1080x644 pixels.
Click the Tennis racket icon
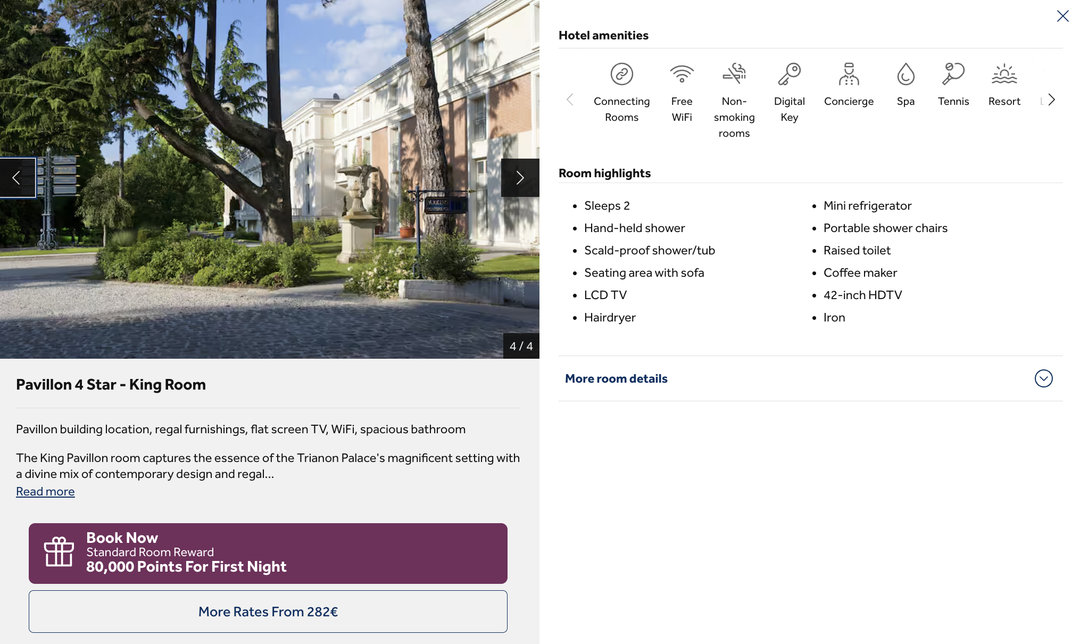[953, 74]
